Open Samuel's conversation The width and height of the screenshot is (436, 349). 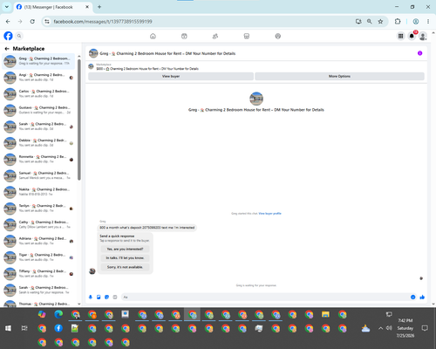pyautogui.click(x=38, y=175)
